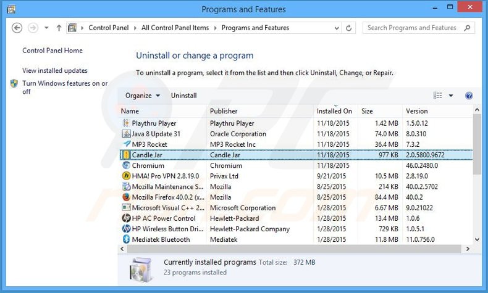Click HMA! Pro VPN 2.8.19.0 name
Screen dimensions: 488x293
166,176
